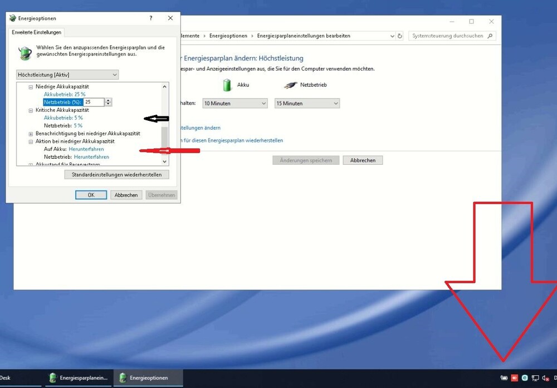Screen dimensions: 557x388
Task: Collapse the Kritische Akkukapazität node
Action: [31, 110]
